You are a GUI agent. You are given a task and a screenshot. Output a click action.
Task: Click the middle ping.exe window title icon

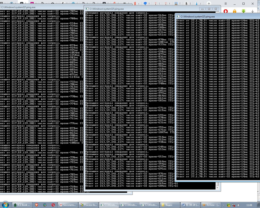tap(87, 9)
